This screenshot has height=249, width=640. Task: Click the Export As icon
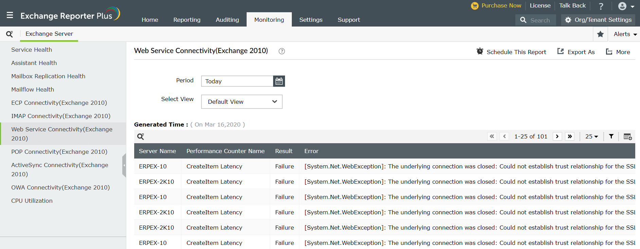(x=561, y=51)
